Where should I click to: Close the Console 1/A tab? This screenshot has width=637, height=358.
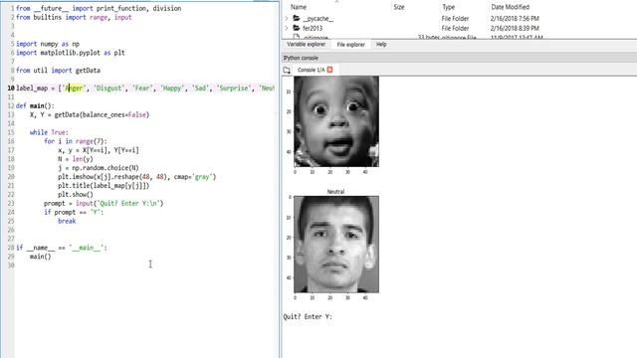click(x=329, y=70)
